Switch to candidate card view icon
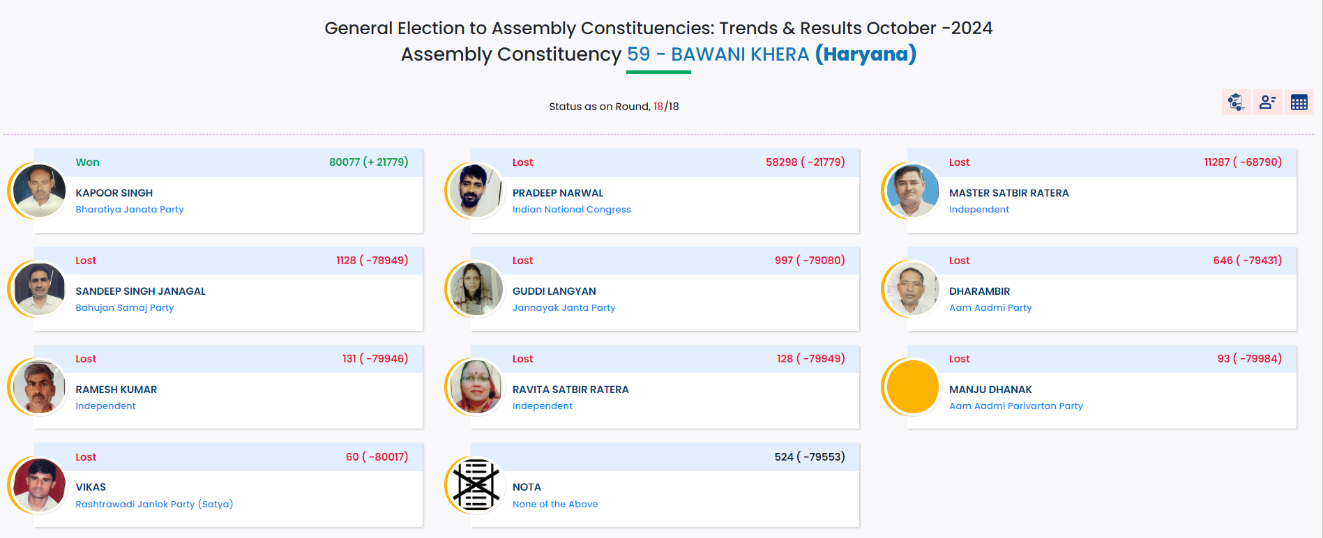The width and height of the screenshot is (1323, 538). coord(1267,102)
